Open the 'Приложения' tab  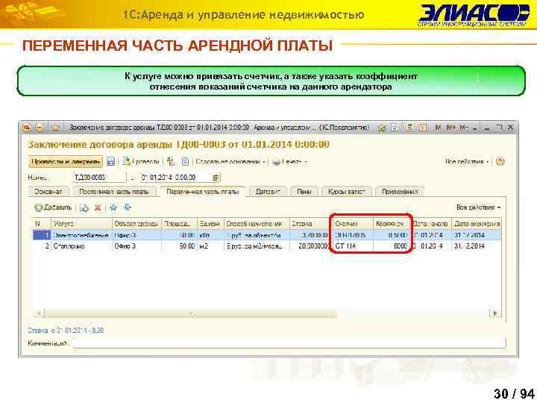400,192
